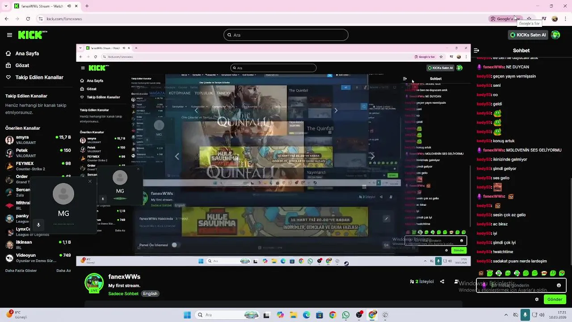Open the media control icon in the Chrome toolbar
Viewport: 572px width, 322px height.
pyautogui.click(x=544, y=19)
